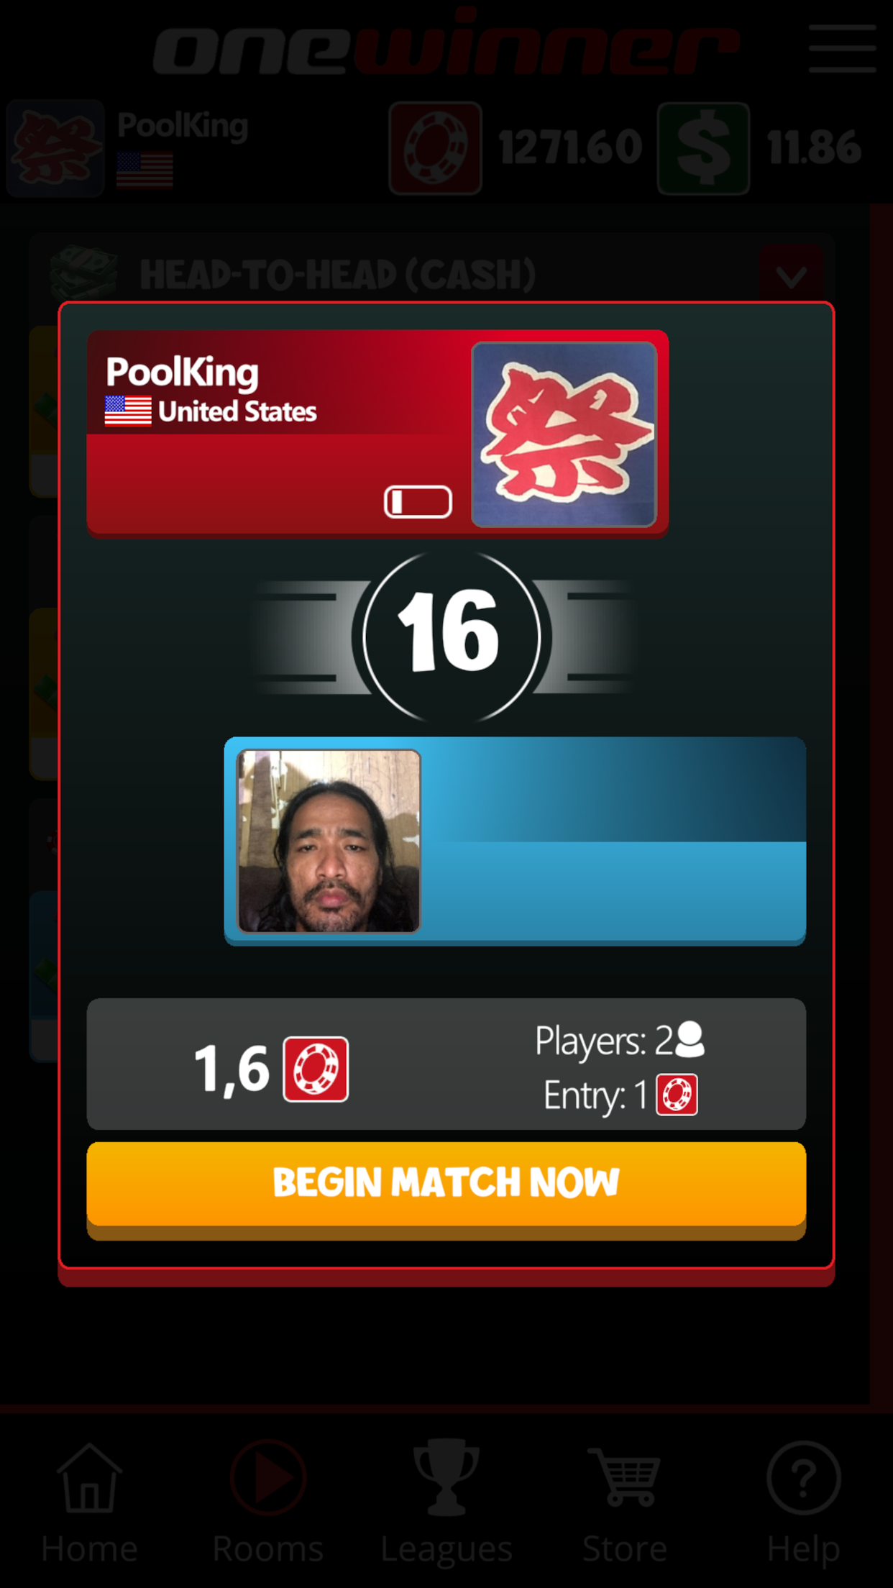Screen dimensions: 893x1588
Task: Tap the Entry fee chip icon
Action: tap(677, 1095)
